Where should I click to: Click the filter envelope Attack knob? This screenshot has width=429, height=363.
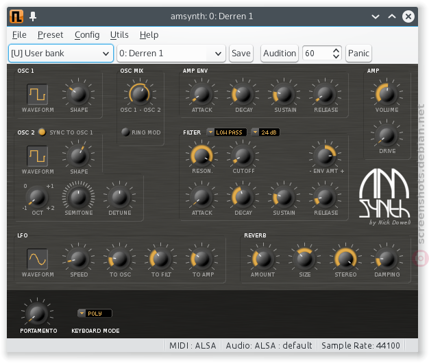pos(201,197)
